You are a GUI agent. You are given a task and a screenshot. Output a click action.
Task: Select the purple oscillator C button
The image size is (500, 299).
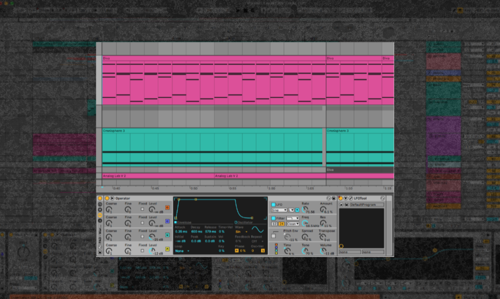pos(167,221)
